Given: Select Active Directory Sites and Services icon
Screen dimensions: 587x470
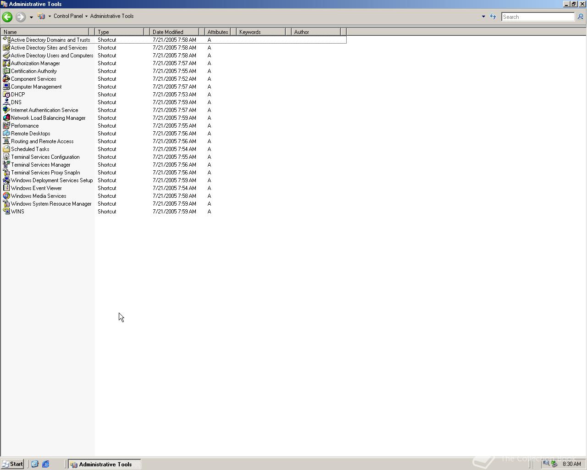Looking at the screenshot, I should point(6,48).
